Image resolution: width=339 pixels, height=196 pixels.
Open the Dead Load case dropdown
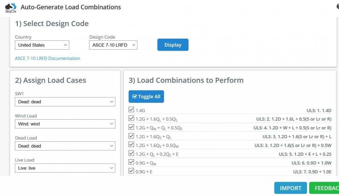65,146
